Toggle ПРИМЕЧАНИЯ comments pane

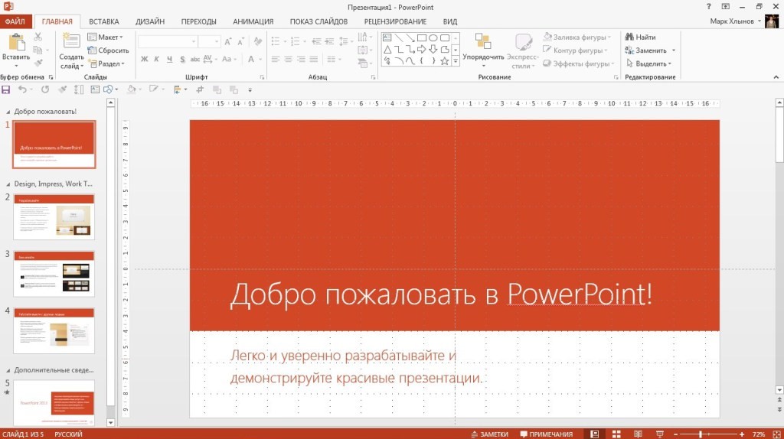point(546,434)
